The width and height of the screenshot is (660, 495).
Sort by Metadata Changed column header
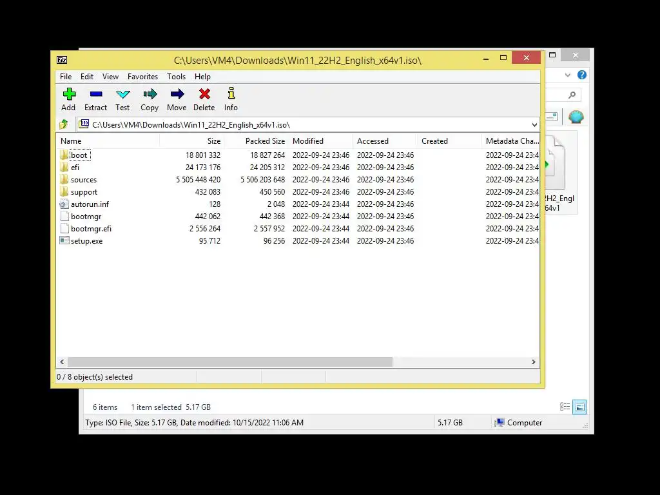[511, 141]
